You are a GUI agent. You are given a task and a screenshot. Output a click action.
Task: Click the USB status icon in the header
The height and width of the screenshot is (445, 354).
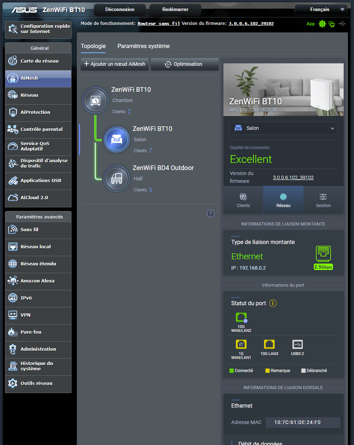342,23
